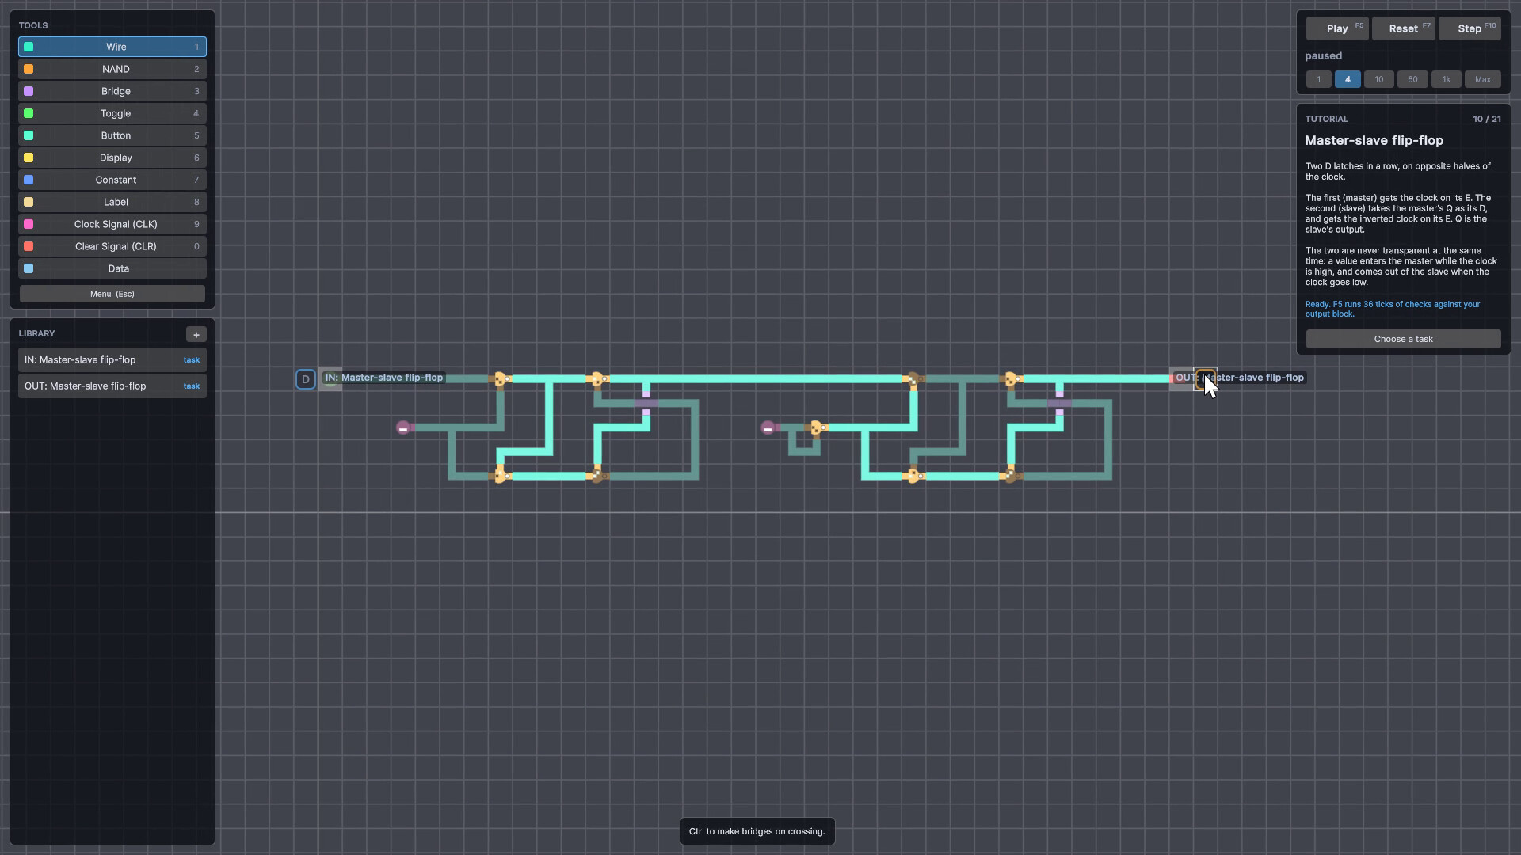
Task: Click the purple bridge in the slave latch
Action: tap(1060, 403)
